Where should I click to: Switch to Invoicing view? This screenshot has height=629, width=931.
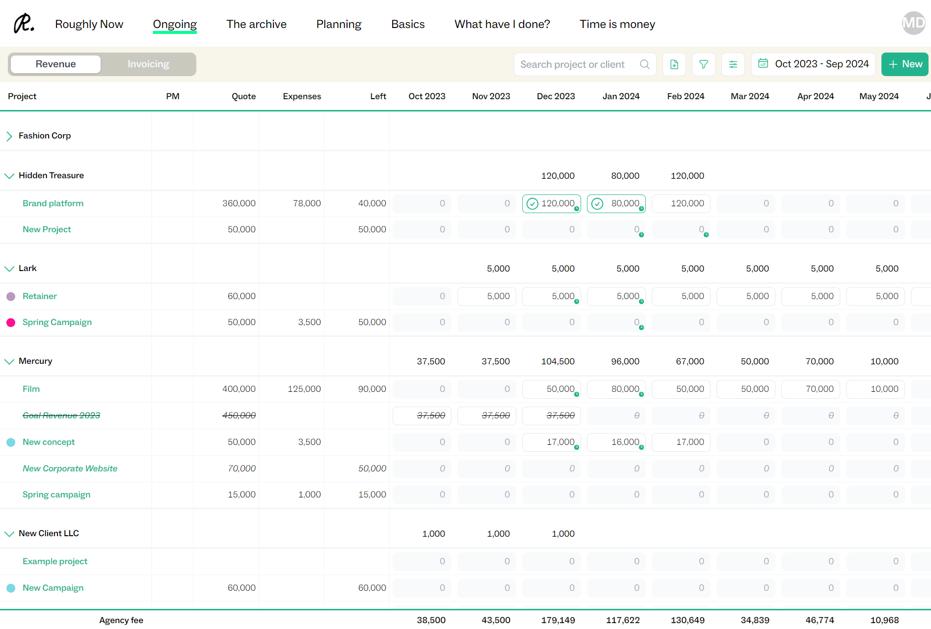(148, 64)
